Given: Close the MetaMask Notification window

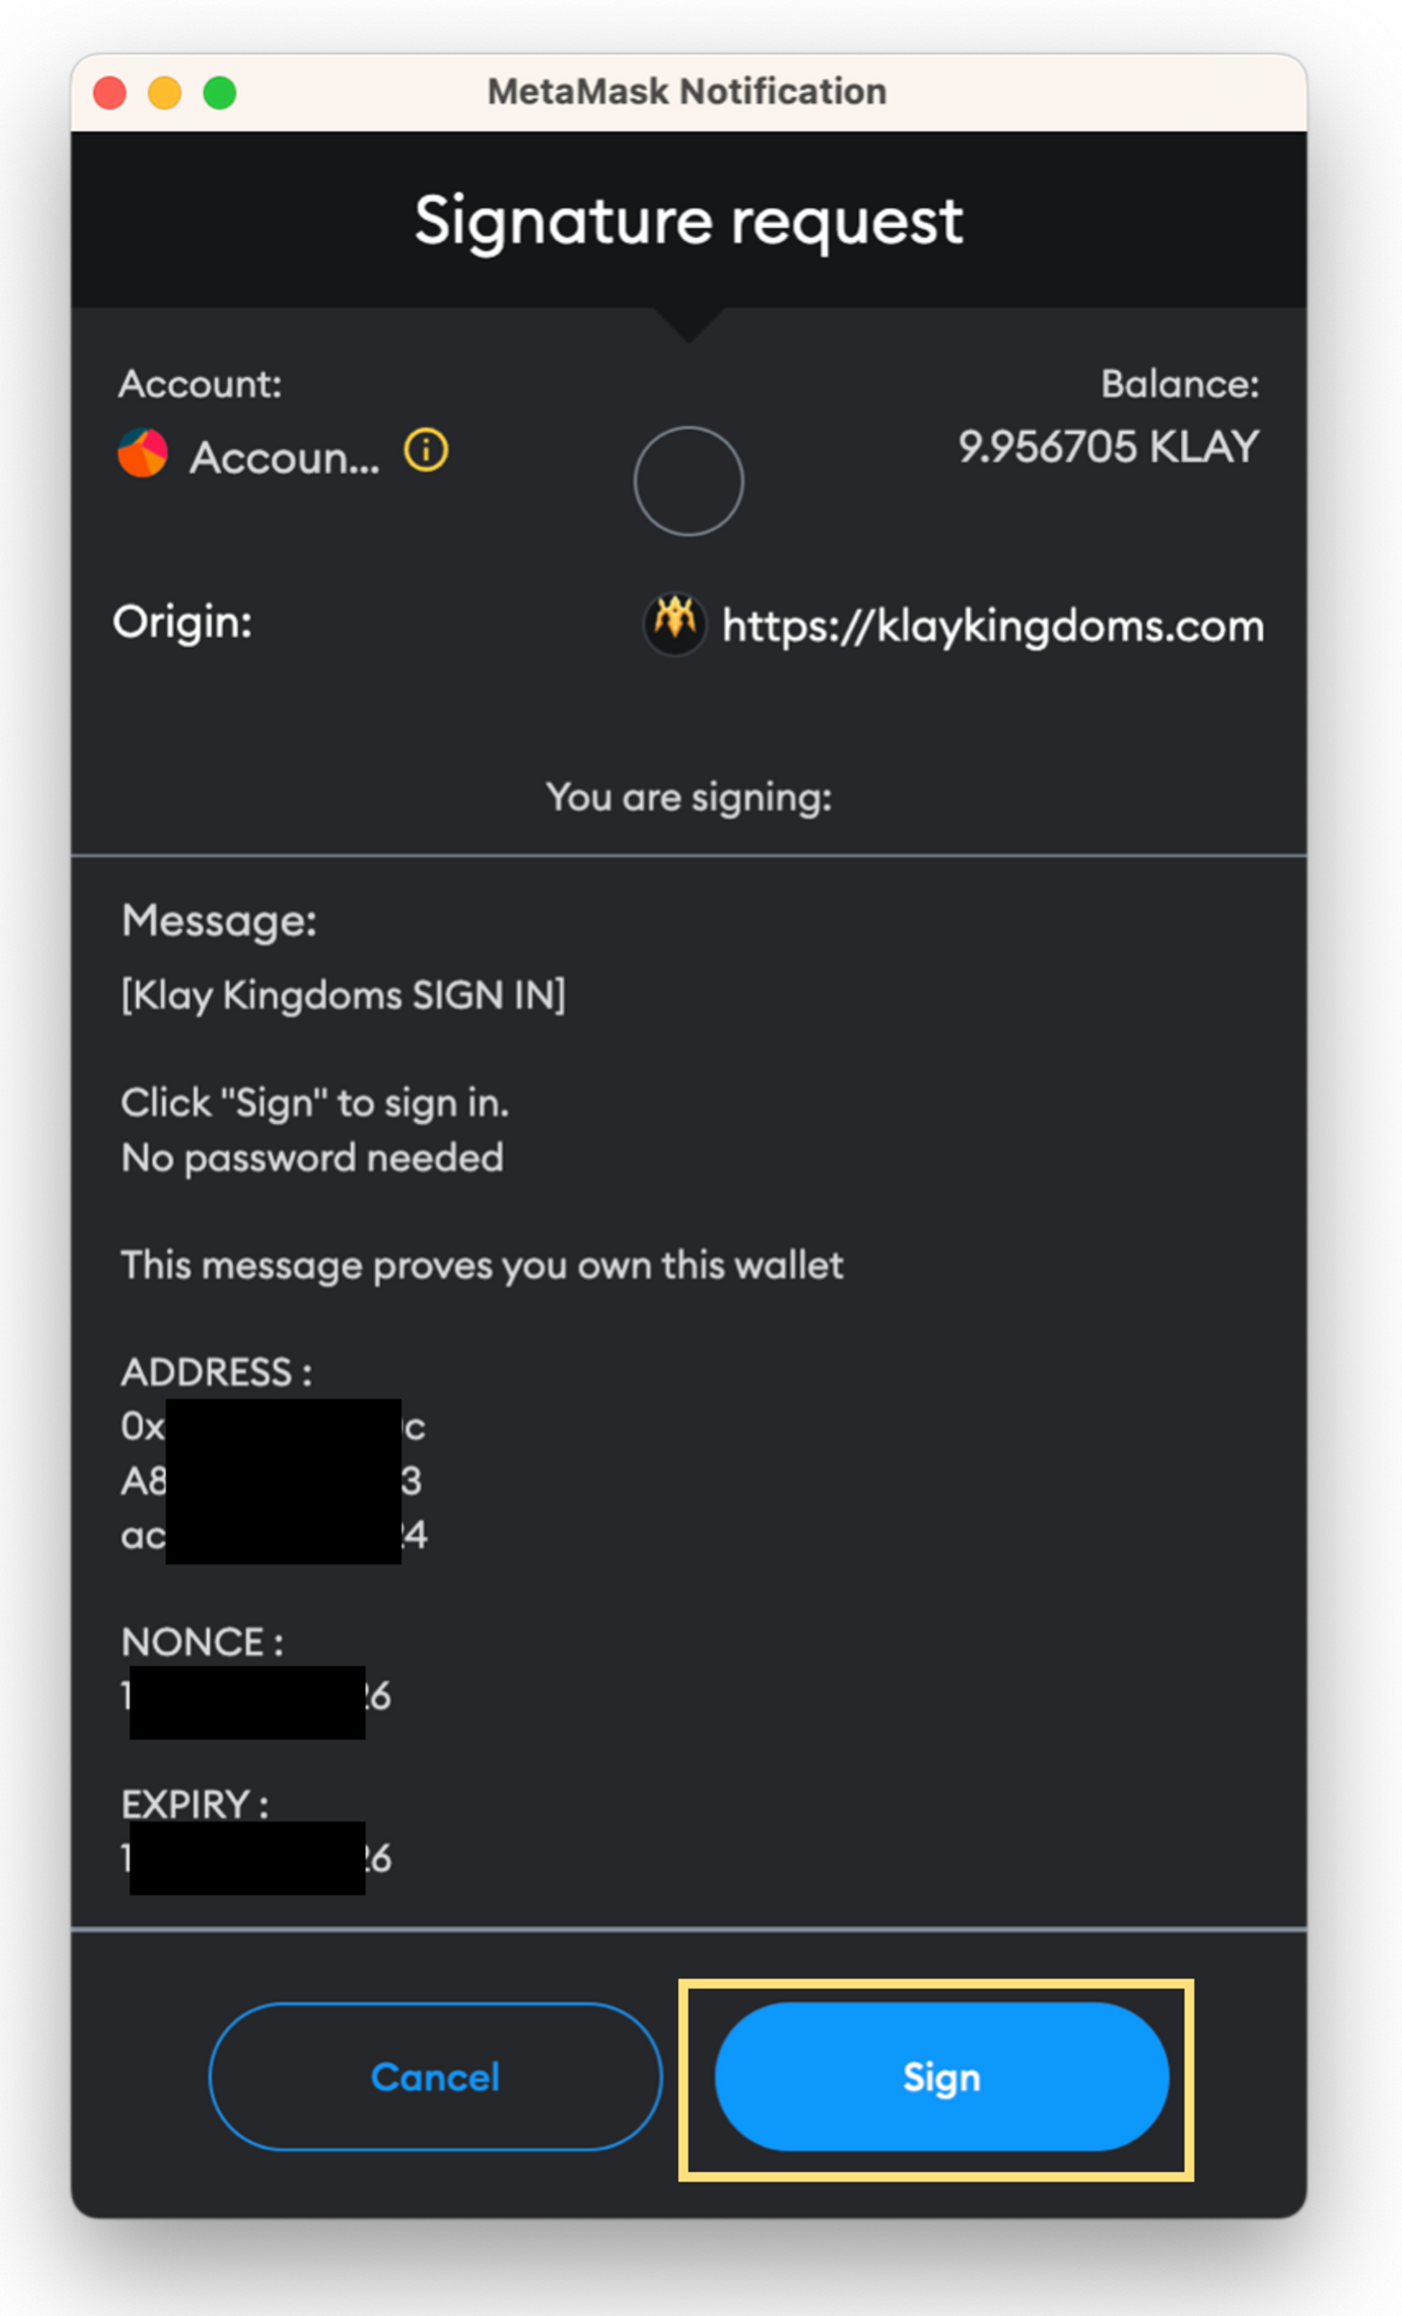Looking at the screenshot, I should [110, 93].
